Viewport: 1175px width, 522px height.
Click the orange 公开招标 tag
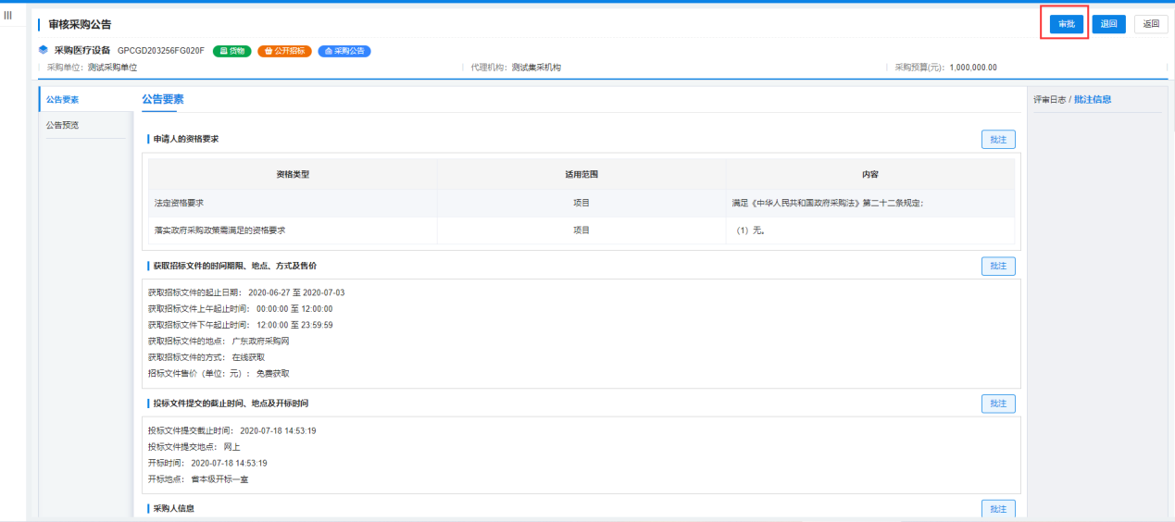tap(284, 51)
